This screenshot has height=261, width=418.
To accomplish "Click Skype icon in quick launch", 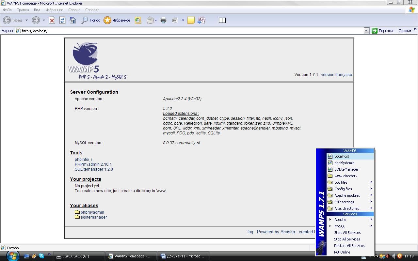I will pyautogui.click(x=41, y=256).
